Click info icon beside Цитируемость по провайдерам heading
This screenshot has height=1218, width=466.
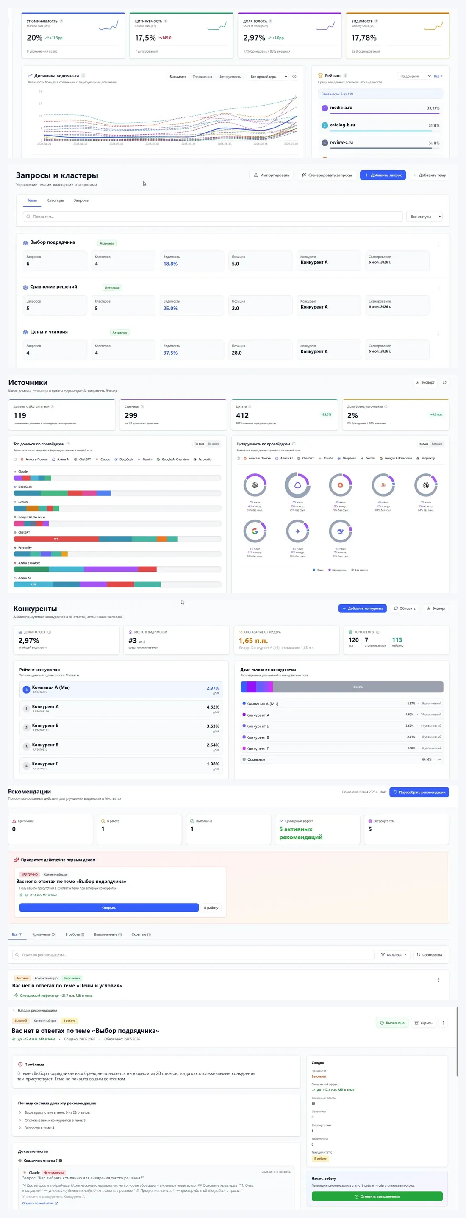point(294,444)
